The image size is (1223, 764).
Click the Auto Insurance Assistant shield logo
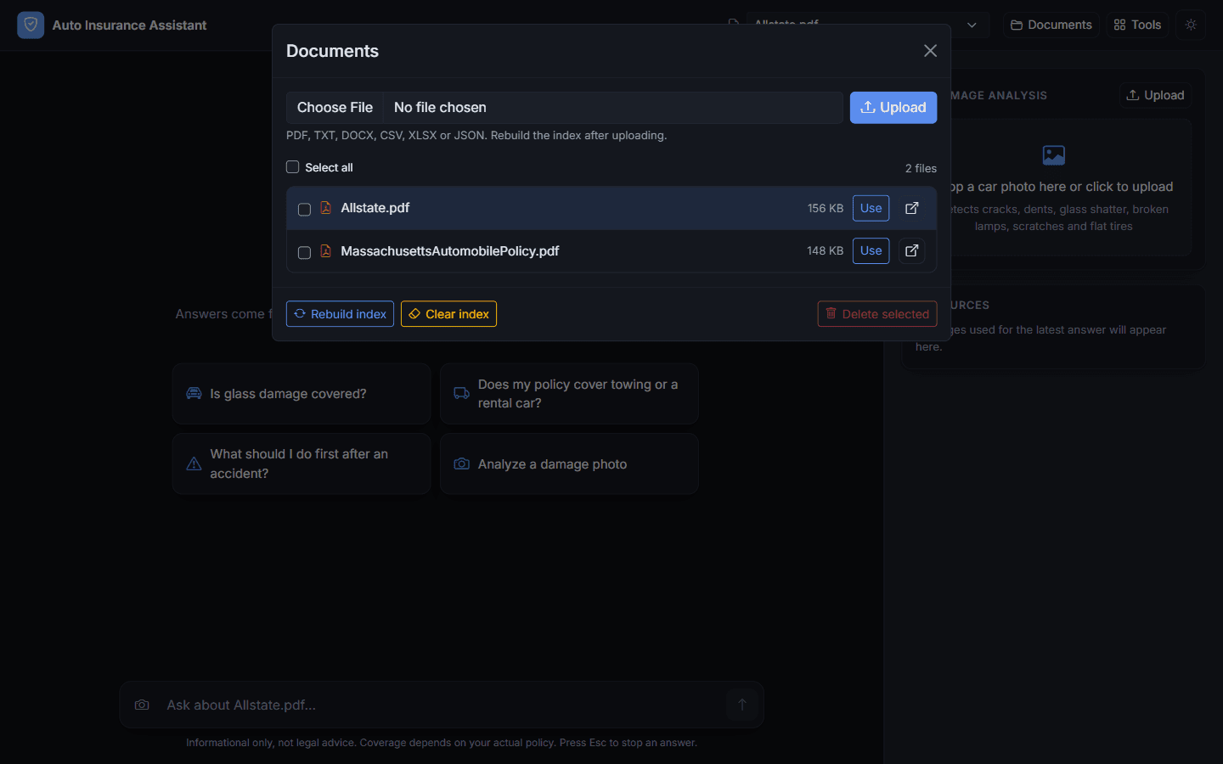(x=31, y=25)
